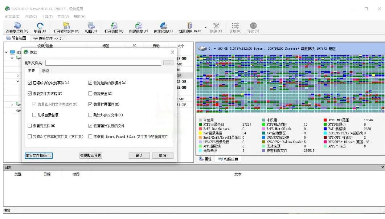Click the browse (...) output folder button

click(x=168, y=63)
